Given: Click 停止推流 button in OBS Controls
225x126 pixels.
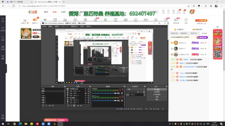Looking at the screenshot, I should point(157,89).
